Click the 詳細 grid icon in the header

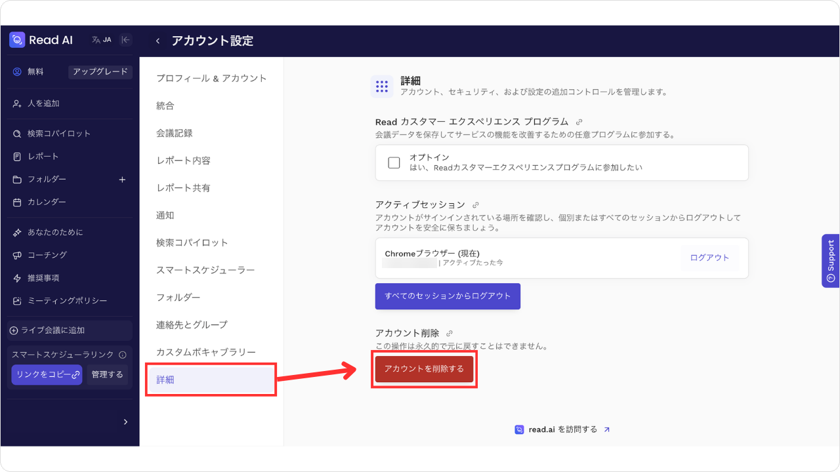(382, 87)
